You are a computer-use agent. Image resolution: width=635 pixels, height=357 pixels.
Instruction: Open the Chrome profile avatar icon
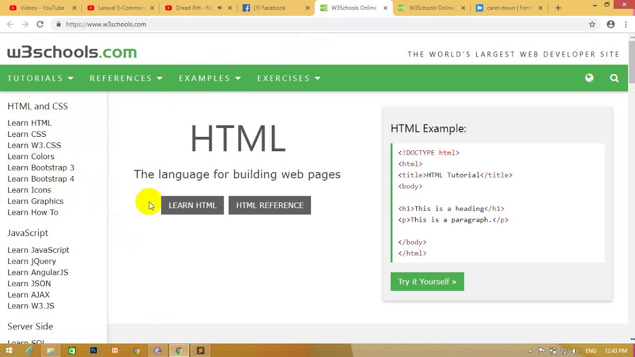point(611,24)
